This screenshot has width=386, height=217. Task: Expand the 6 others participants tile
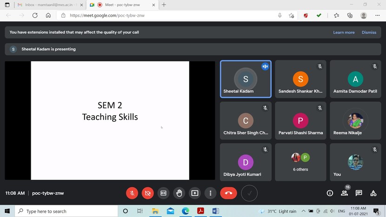click(x=300, y=162)
